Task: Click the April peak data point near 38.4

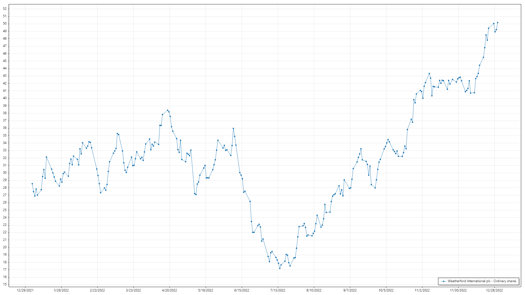Action: pyautogui.click(x=168, y=110)
